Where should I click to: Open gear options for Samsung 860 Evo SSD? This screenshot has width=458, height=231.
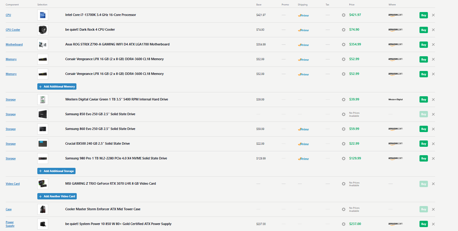344,129
